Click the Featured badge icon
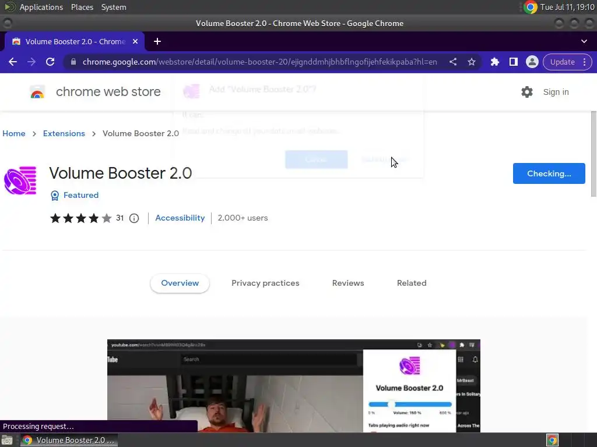The image size is (597, 447). pos(55,196)
